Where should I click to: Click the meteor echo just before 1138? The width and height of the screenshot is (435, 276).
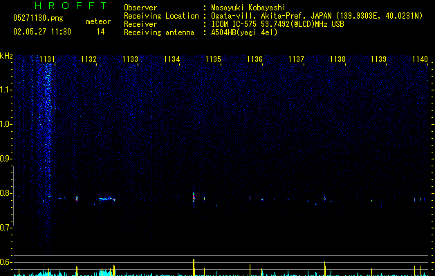(324, 198)
